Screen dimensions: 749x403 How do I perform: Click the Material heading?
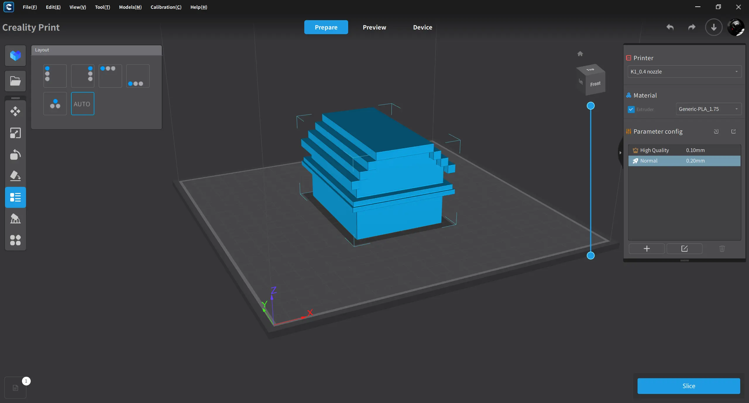[645, 95]
